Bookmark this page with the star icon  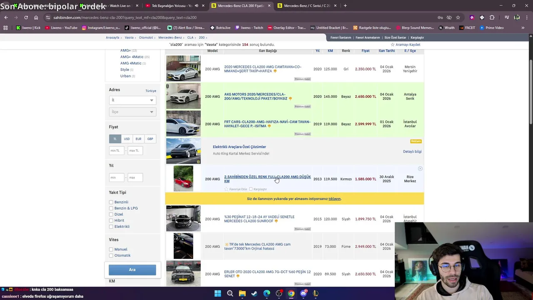458,17
